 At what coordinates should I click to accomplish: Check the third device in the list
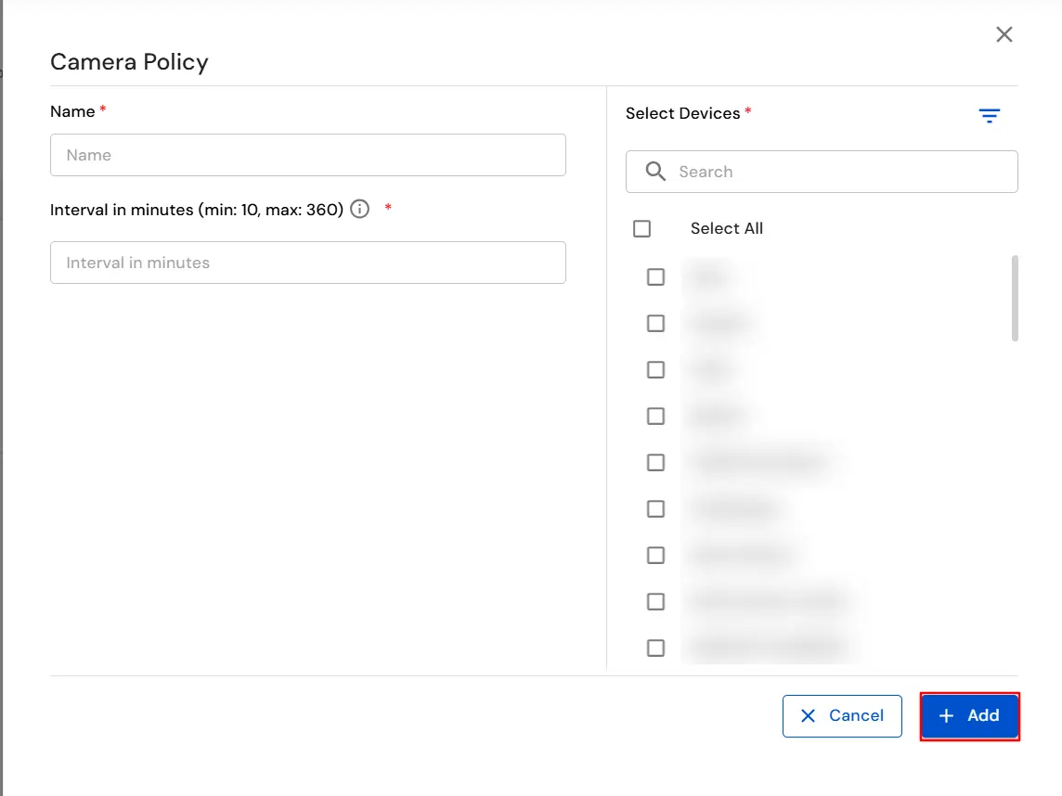[655, 369]
